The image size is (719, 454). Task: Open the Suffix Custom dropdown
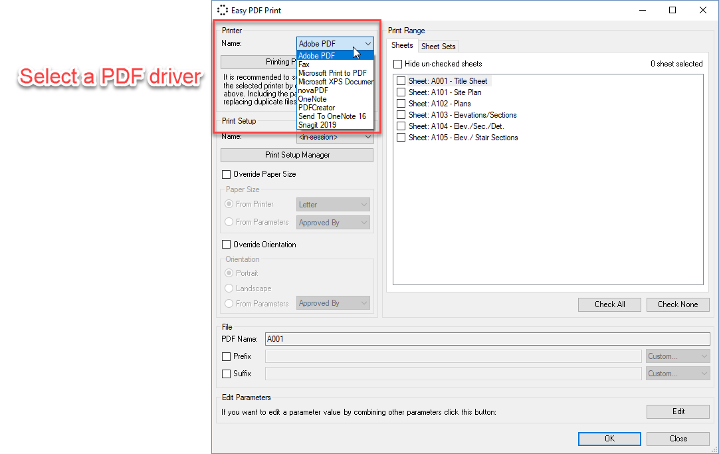pos(678,374)
